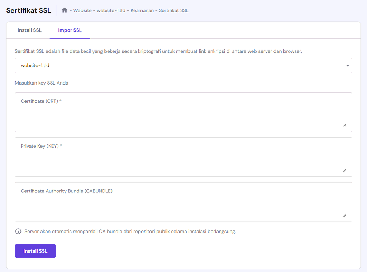This screenshot has height=272, width=367.
Task: Click the info icon beside CA bundle note
Action: [x=18, y=232]
